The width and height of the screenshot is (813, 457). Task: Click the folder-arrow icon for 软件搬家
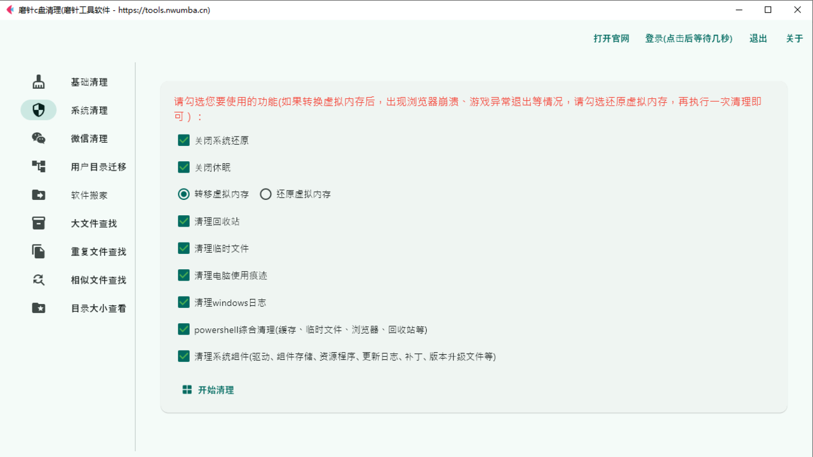pos(39,195)
